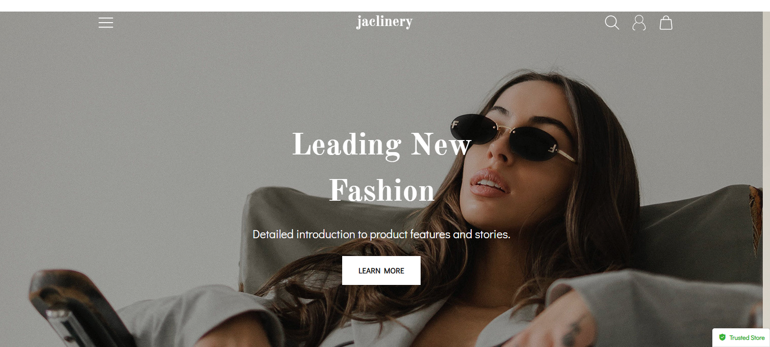Open the user account icon
This screenshot has width=770, height=347.
[639, 23]
